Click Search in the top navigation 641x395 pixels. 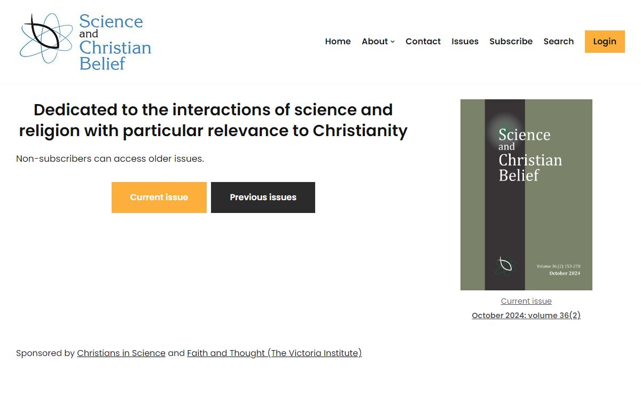point(558,42)
